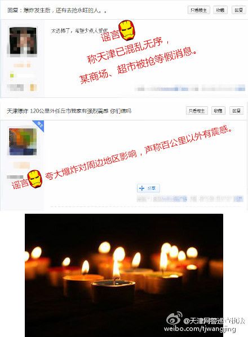Image resolution: width=248 pixels, height=337 pixels.
Task: Click the Iron Man mask beside the top 谣言 stamp
Action: [127, 31]
